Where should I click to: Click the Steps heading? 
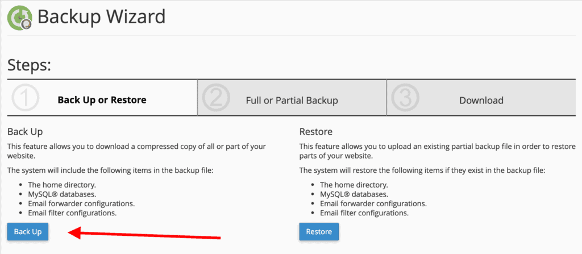click(30, 65)
